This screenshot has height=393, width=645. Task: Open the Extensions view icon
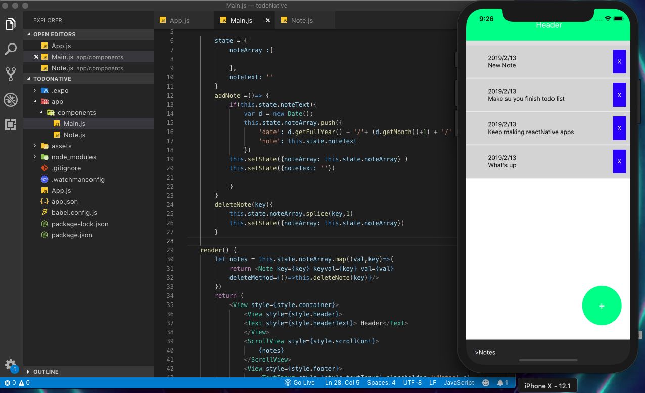point(11,125)
